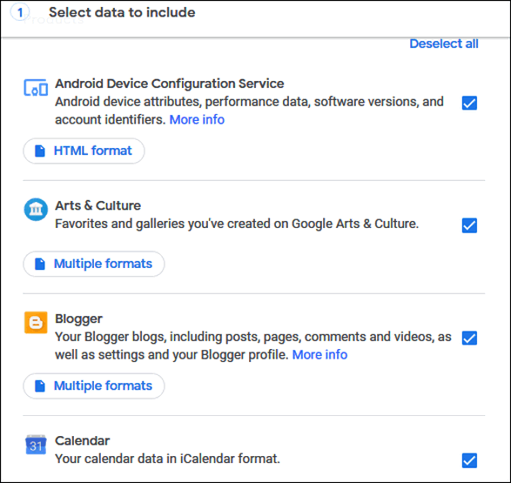Click the Blogger title text
Image resolution: width=511 pixels, height=483 pixels.
click(x=78, y=319)
